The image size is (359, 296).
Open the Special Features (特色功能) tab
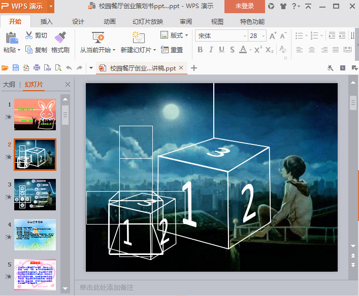[x=252, y=22]
